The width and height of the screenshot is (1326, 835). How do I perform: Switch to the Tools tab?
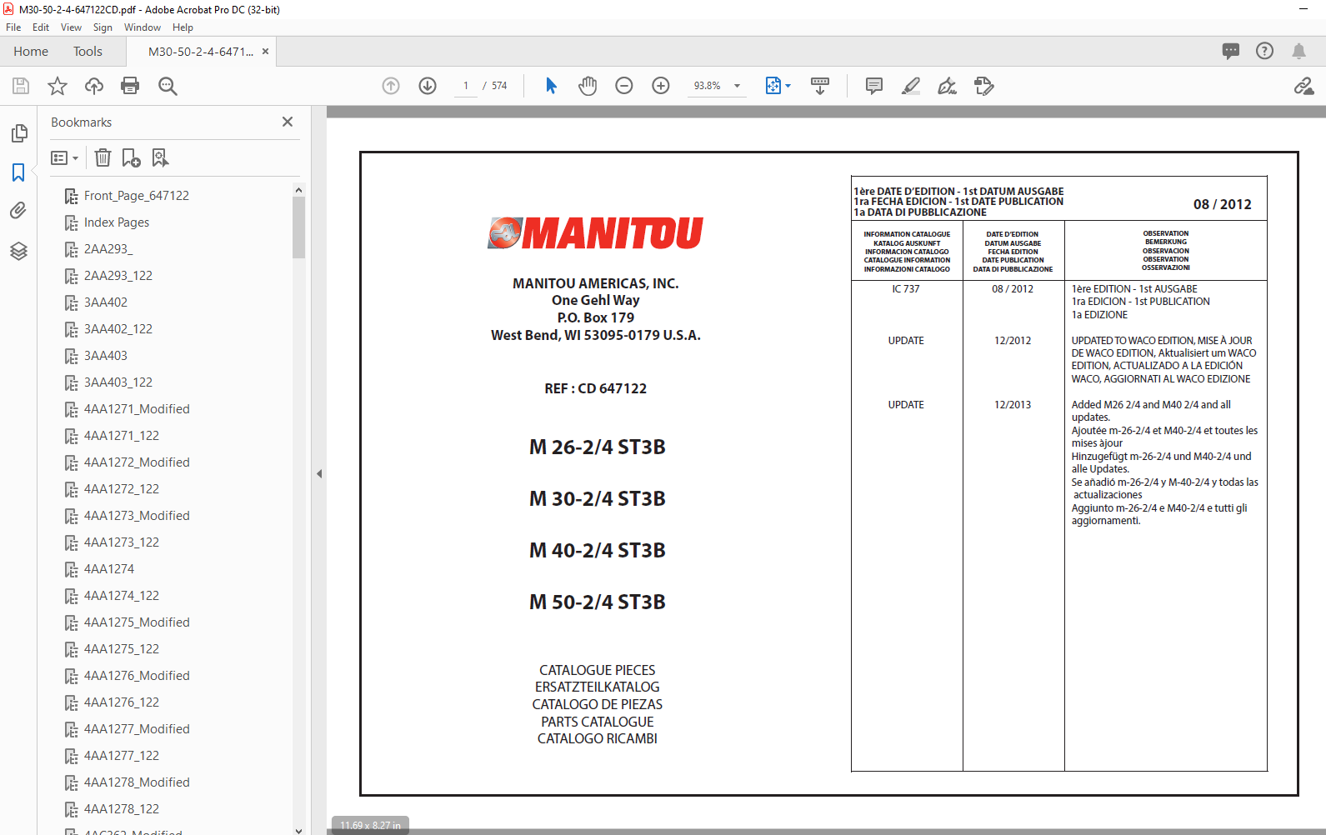88,52
